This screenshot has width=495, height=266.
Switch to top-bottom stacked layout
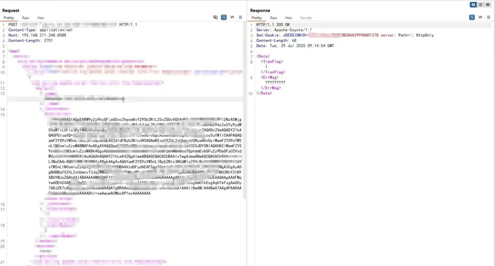coord(480,5)
